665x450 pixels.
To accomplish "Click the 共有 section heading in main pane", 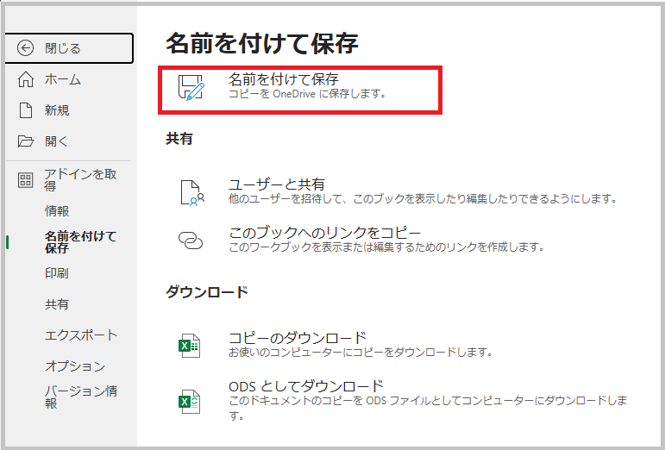I will click(179, 139).
